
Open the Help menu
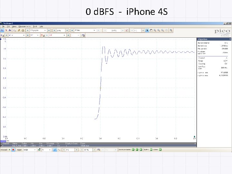pyautogui.click(x=41, y=26)
